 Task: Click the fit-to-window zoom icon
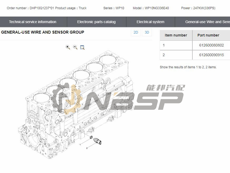tap(82, 48)
